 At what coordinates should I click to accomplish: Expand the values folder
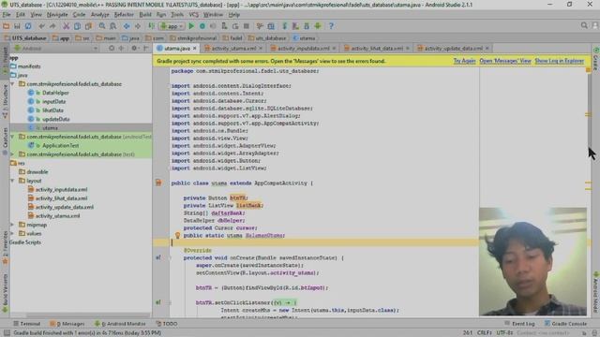click(12, 233)
